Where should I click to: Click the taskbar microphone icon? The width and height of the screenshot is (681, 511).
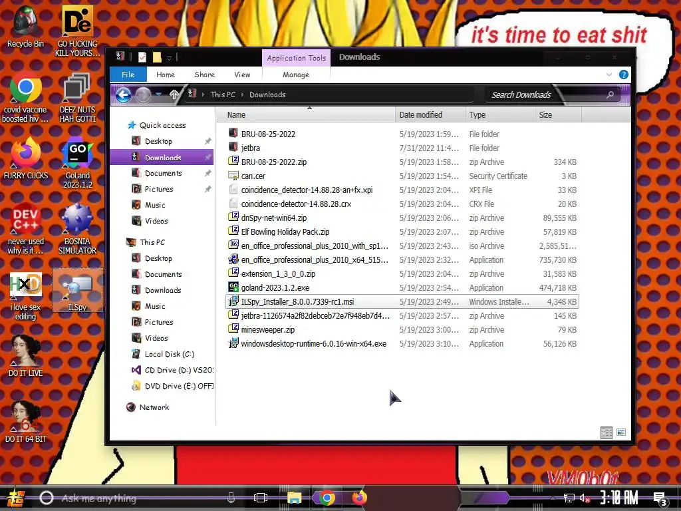[x=231, y=498]
